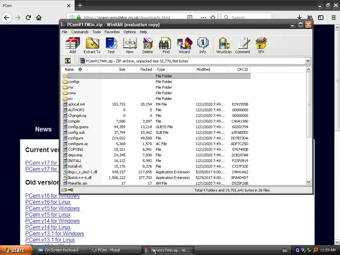Open WinRAR Help menu
340x255 pixels.
tap(143, 32)
